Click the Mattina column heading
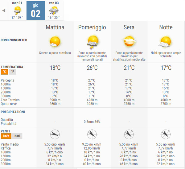The height and width of the screenshot is (169, 185). tap(55, 27)
